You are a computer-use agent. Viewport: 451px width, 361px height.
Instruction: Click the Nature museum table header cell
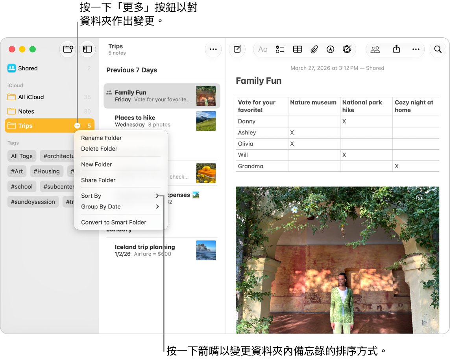314,106
